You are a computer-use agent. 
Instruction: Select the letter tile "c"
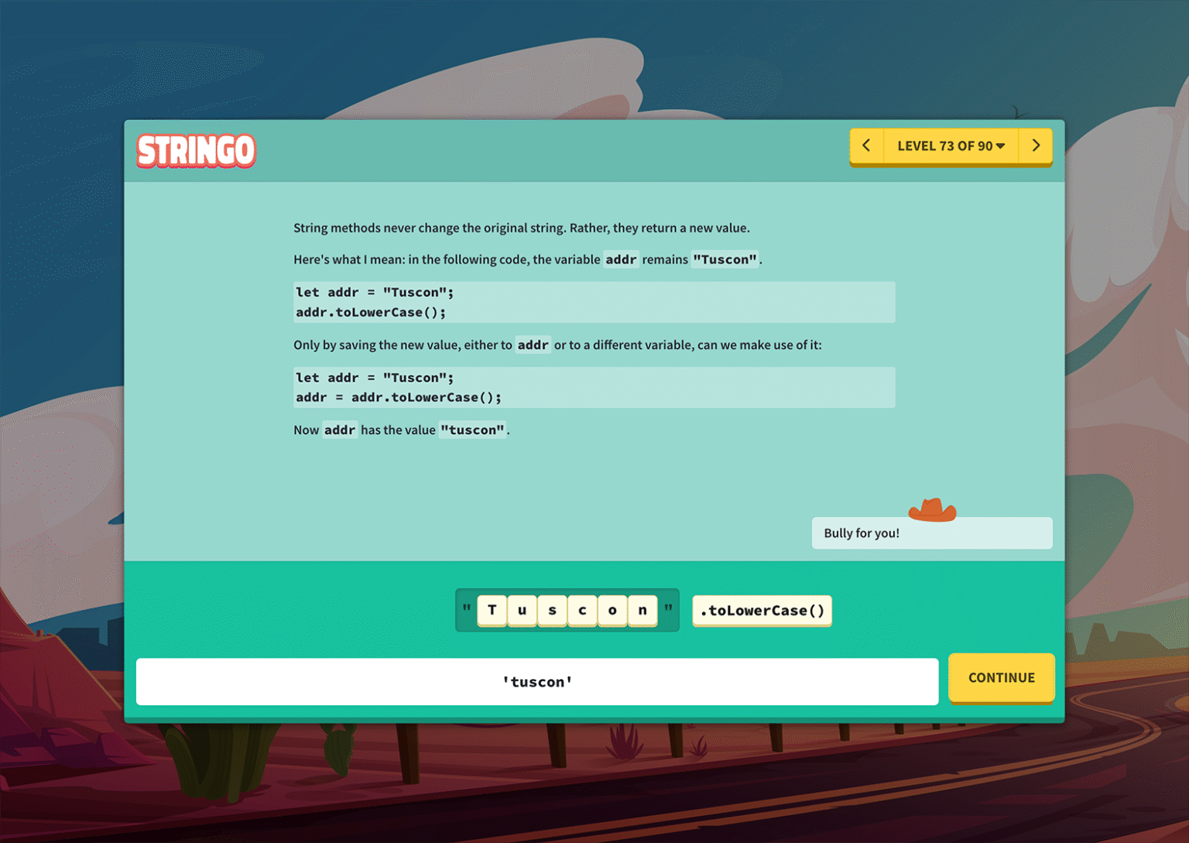click(x=582, y=610)
